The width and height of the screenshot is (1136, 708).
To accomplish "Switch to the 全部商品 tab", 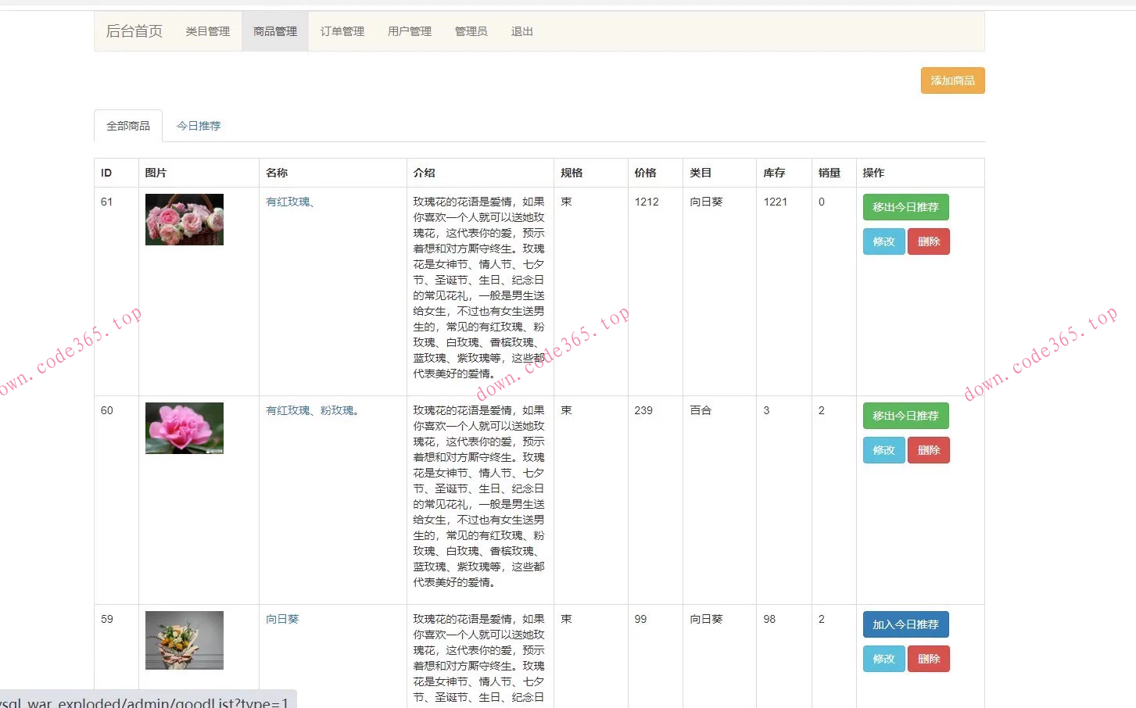I will [x=128, y=126].
